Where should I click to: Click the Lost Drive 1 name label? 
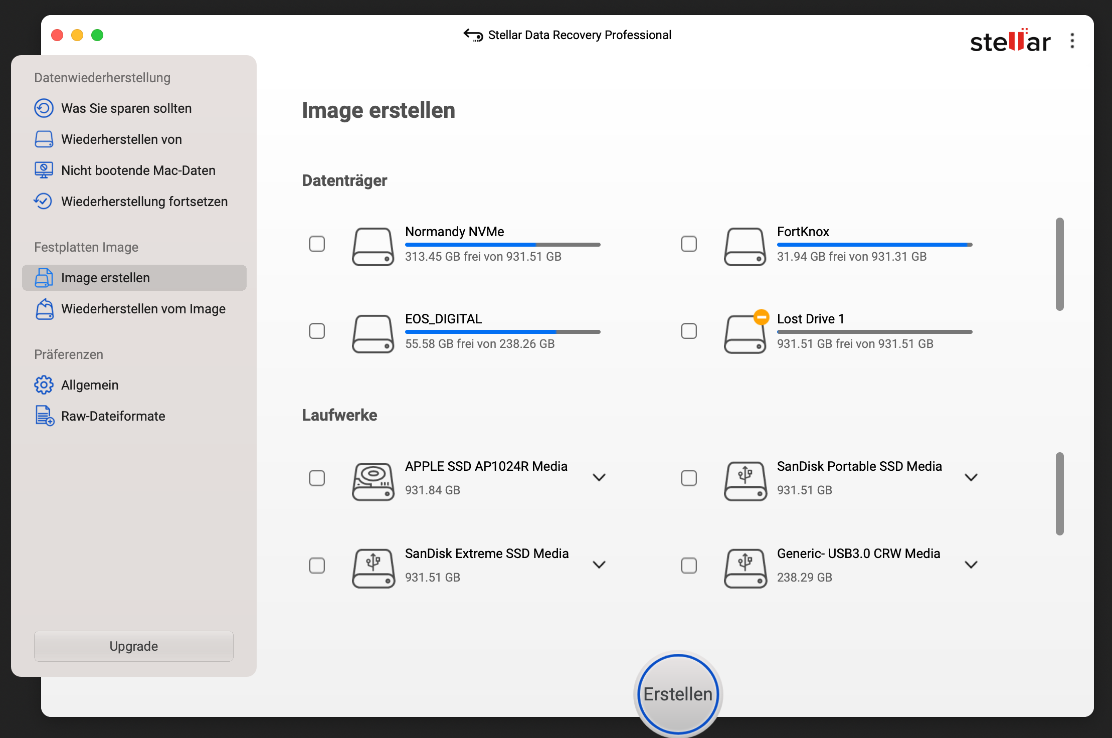coord(811,319)
